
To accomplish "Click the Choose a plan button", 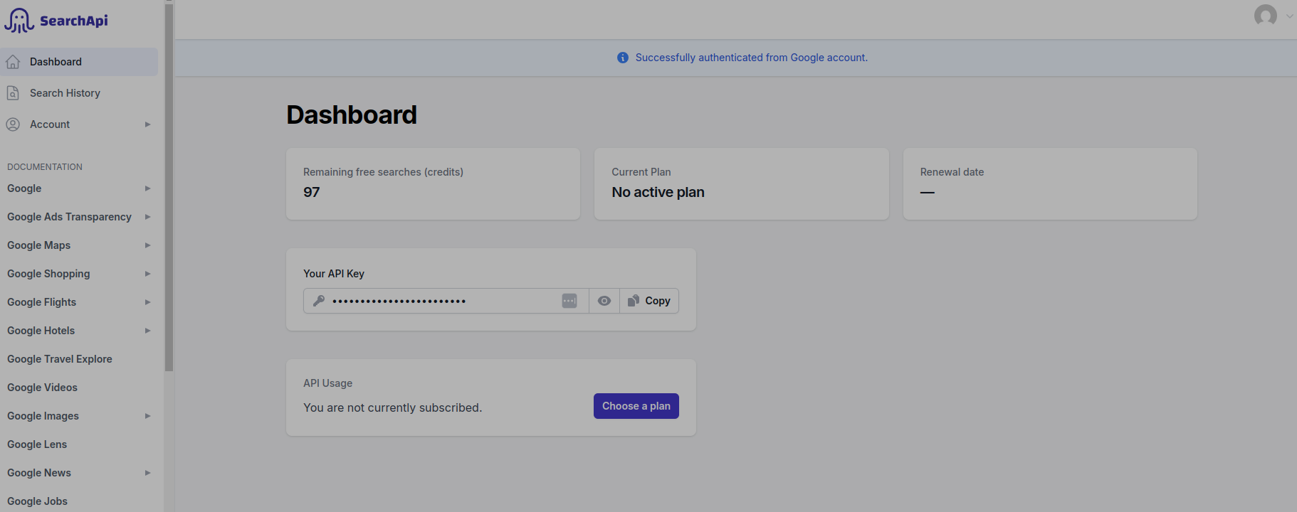I will pos(636,406).
